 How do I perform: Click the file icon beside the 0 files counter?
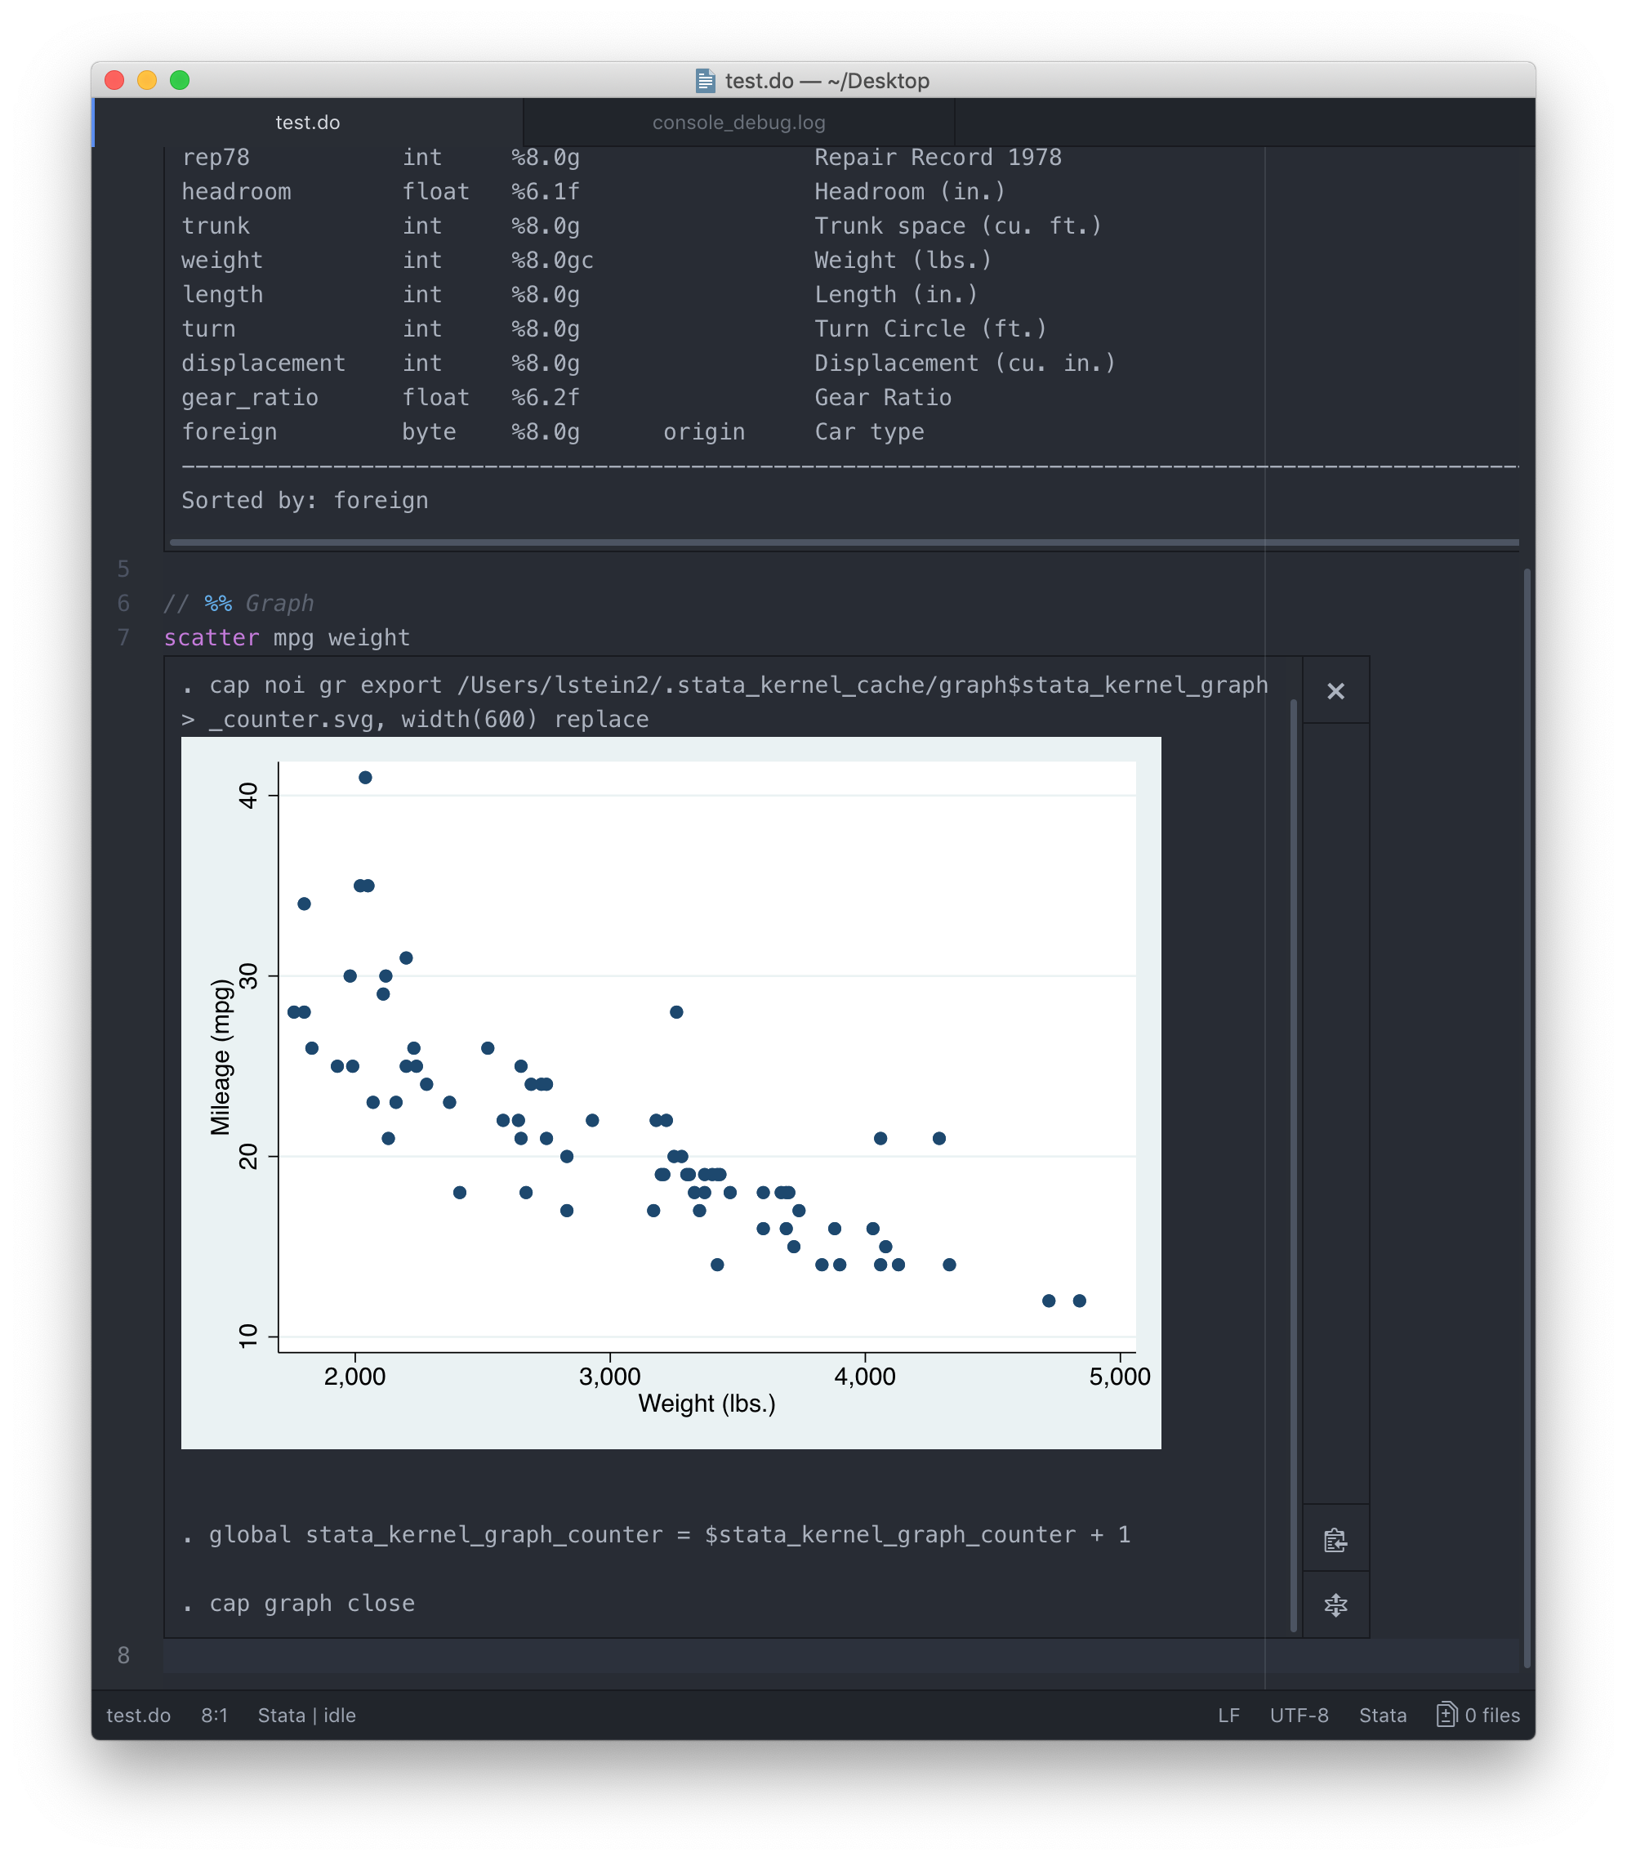point(1446,1715)
